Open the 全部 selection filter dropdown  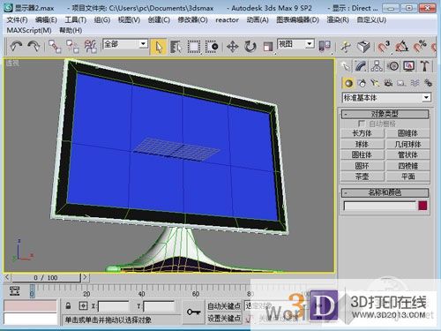click(125, 44)
